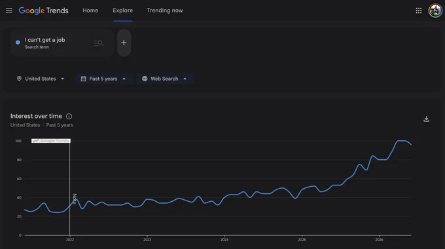The height and width of the screenshot is (249, 445).
Task: Click the 20 value on y-axis
Action: pyautogui.click(x=19, y=216)
